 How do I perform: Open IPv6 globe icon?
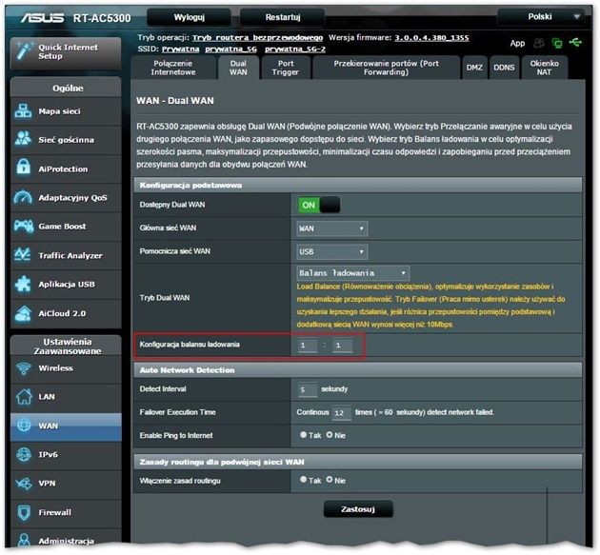[x=24, y=454]
